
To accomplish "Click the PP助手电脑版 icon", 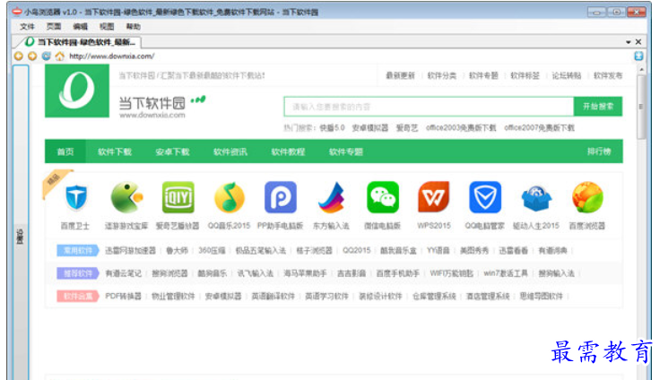I will click(x=280, y=197).
